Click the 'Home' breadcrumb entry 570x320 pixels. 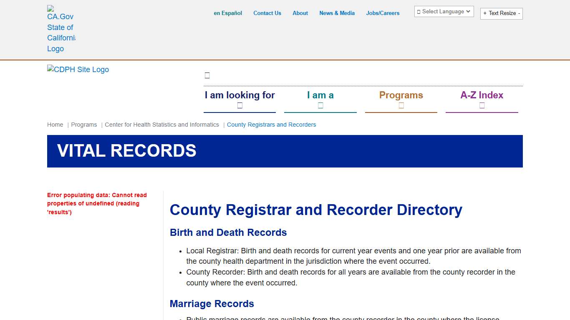[55, 125]
